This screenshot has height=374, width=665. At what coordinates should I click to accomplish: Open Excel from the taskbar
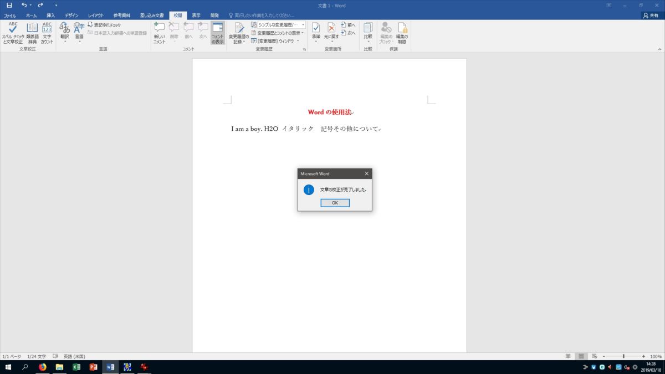76,367
